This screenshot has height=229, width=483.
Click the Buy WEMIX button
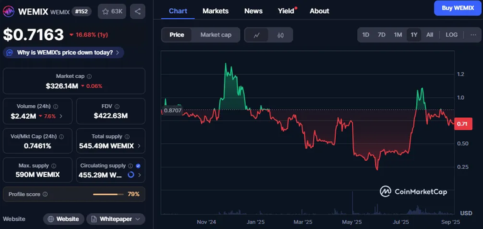(457, 8)
